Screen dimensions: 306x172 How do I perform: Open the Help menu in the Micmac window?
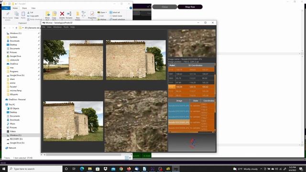tap(72, 27)
